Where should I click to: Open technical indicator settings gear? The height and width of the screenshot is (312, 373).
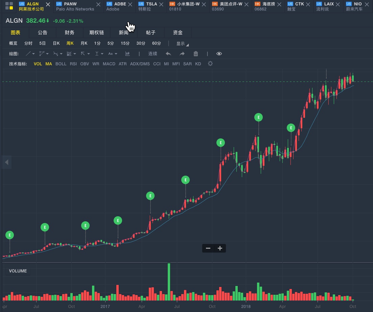(210, 64)
